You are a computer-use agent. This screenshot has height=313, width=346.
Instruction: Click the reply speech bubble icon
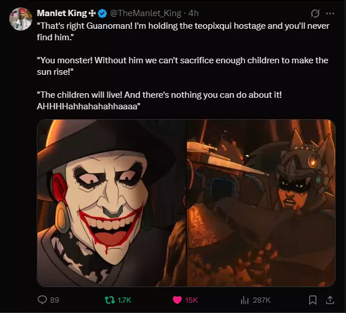(42, 300)
